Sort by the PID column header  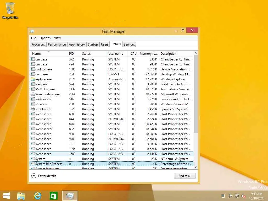[74, 53]
